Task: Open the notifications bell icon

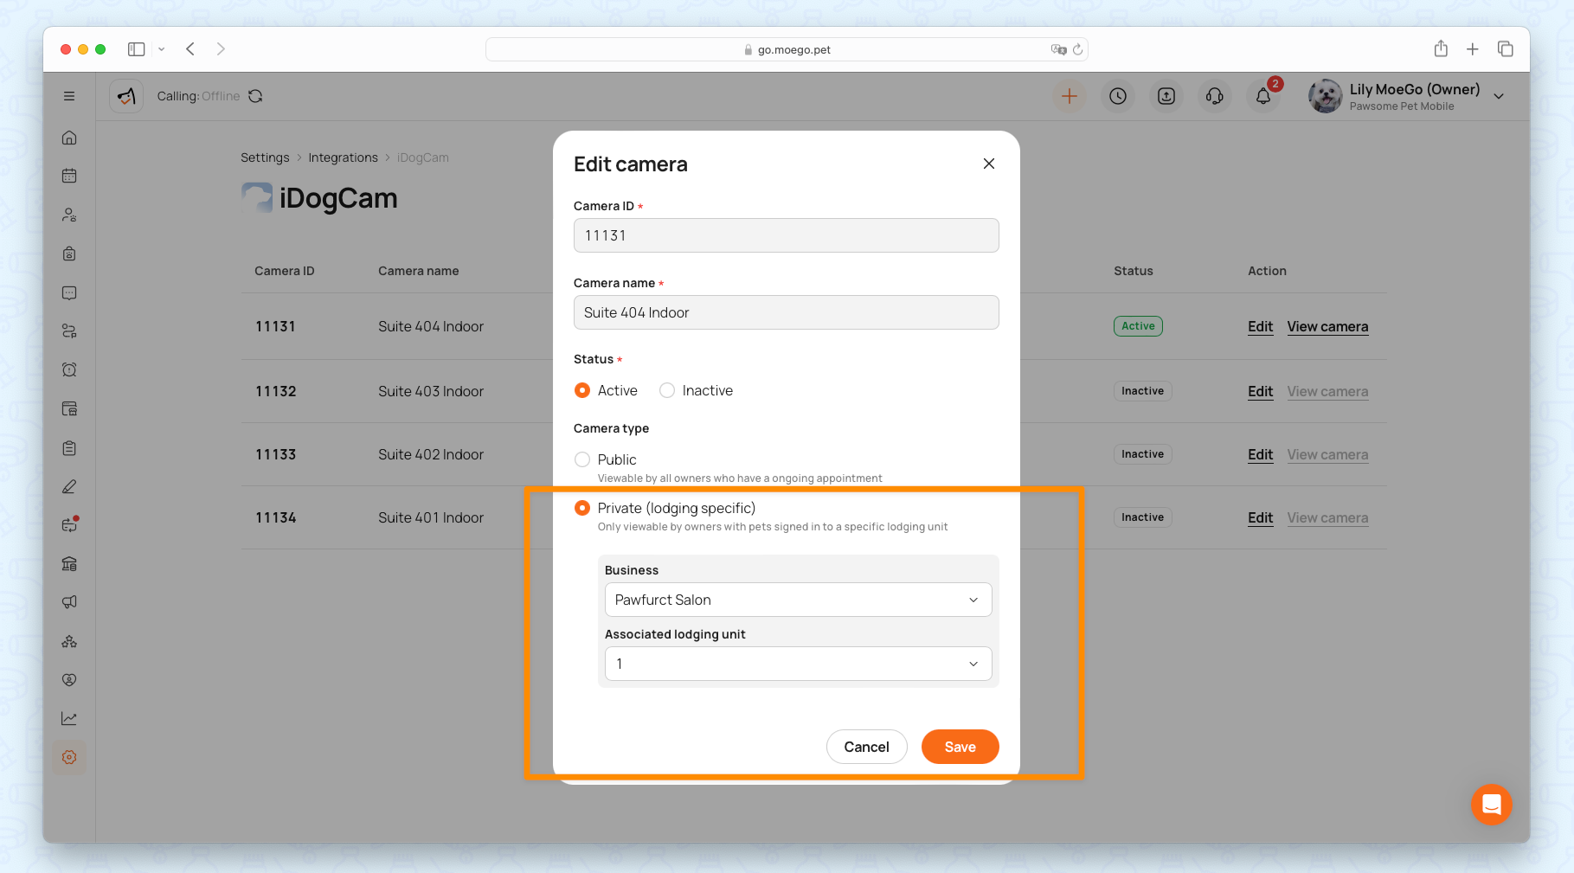Action: (1263, 96)
